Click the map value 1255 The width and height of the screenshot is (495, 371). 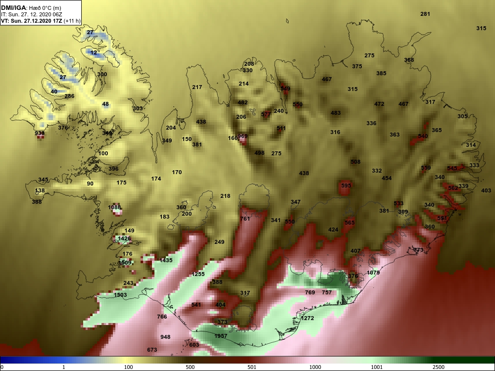[x=198, y=274]
